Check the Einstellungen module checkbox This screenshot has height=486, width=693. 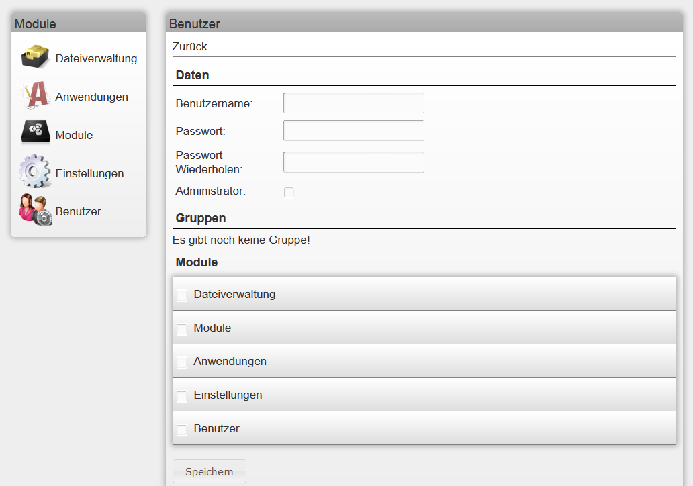tap(181, 395)
